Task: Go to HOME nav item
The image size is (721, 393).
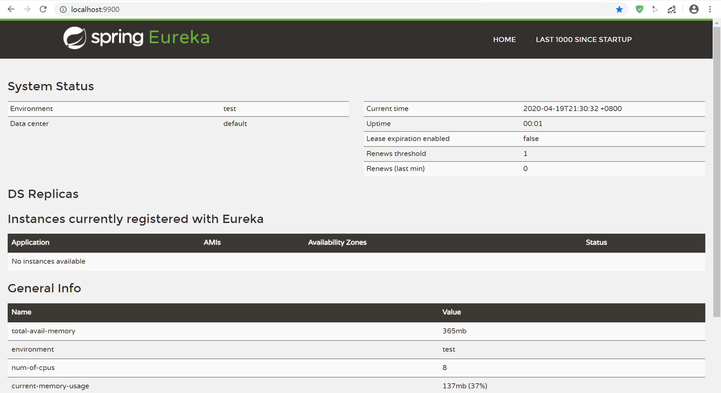Action: pyautogui.click(x=504, y=39)
